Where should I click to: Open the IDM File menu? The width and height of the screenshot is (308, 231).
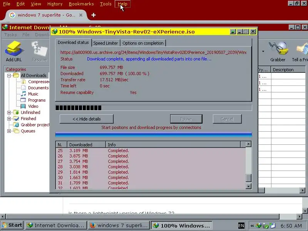(26, 35)
